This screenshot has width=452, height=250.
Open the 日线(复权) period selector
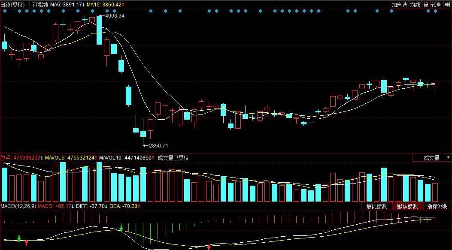[x=12, y=4]
